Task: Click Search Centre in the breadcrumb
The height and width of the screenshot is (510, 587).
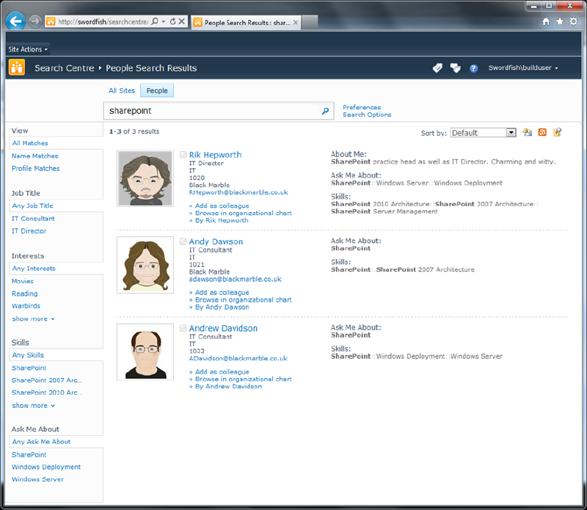Action: pyautogui.click(x=65, y=68)
